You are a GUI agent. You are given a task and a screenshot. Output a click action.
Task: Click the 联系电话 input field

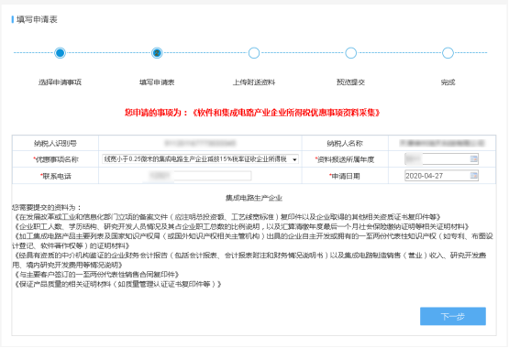pos(197,176)
